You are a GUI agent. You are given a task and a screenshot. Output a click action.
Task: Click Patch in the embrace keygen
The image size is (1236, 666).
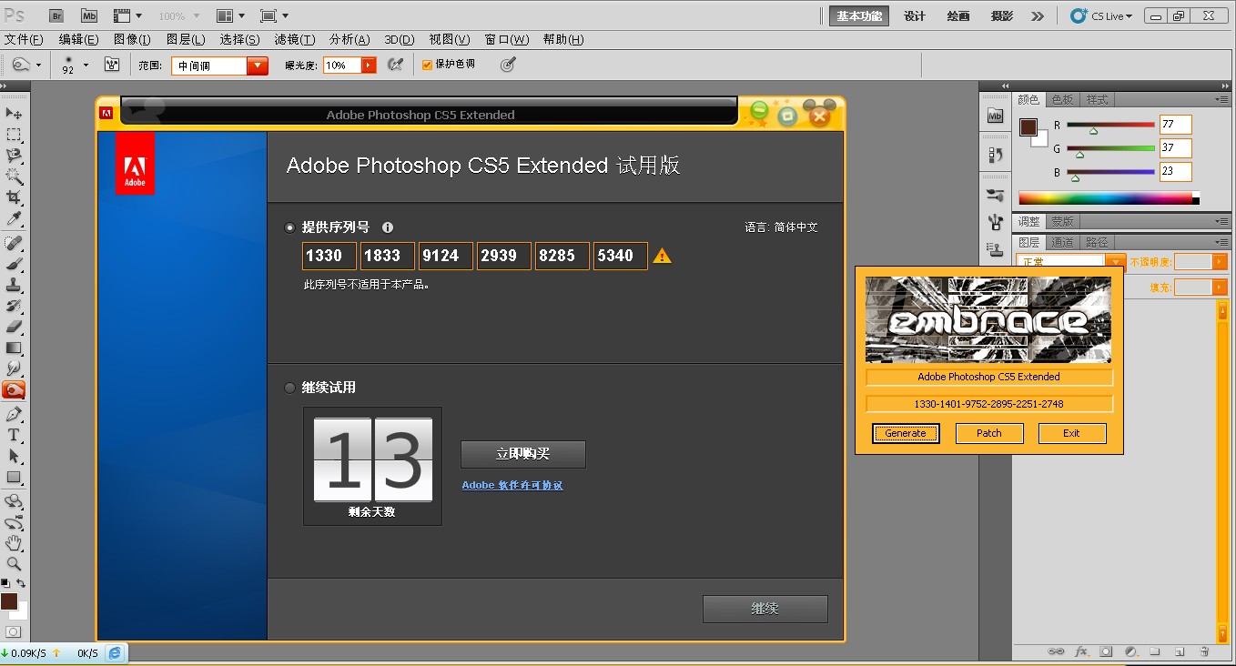pos(989,433)
